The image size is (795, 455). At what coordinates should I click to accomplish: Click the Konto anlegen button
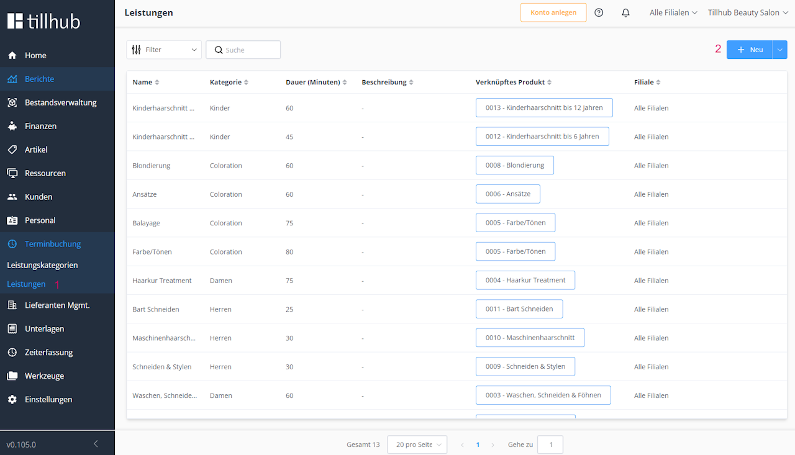[553, 12]
